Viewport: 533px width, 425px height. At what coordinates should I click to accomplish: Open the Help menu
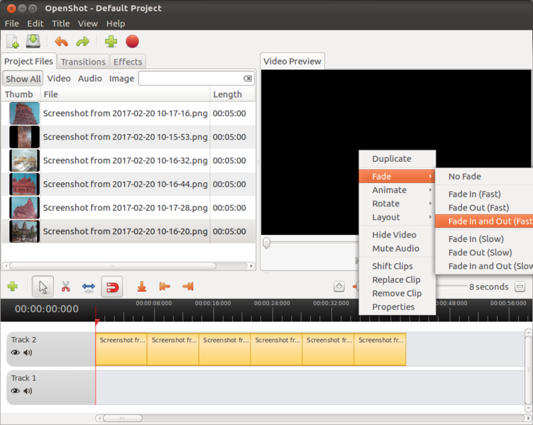pos(116,23)
